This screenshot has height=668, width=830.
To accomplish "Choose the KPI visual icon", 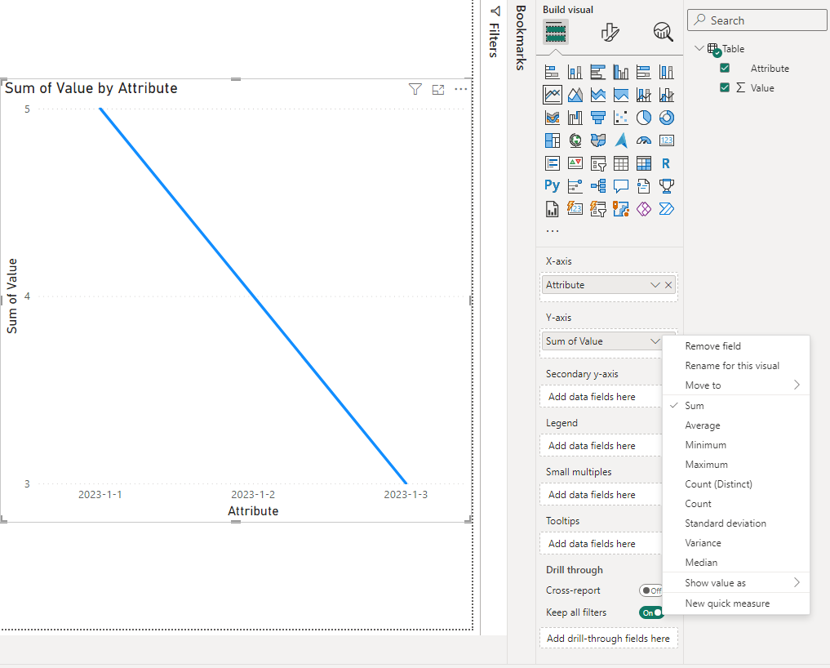I will 575,163.
